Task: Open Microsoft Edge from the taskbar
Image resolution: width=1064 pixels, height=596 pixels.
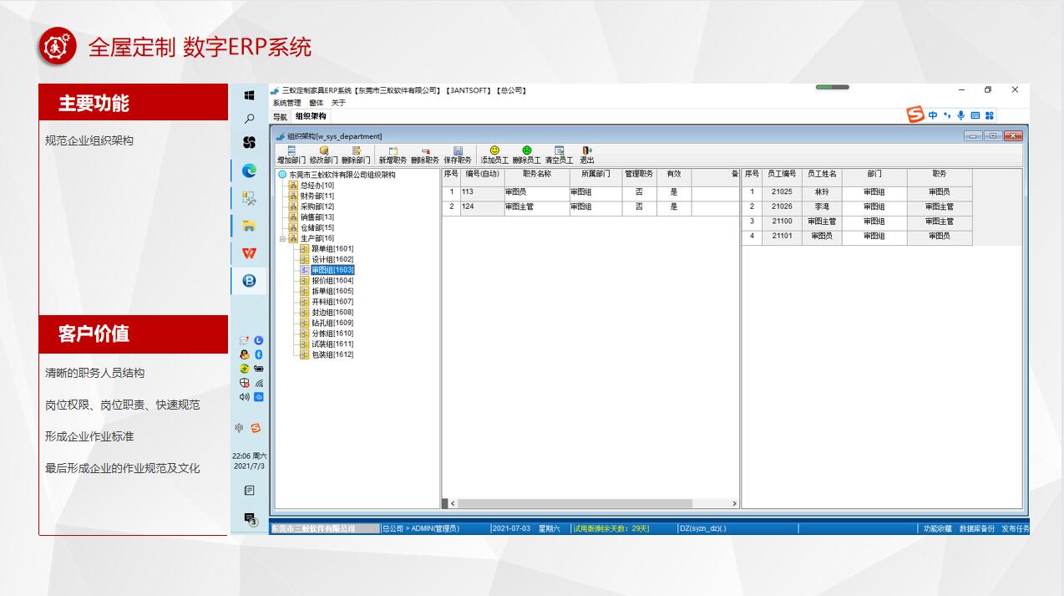Action: pos(249,171)
